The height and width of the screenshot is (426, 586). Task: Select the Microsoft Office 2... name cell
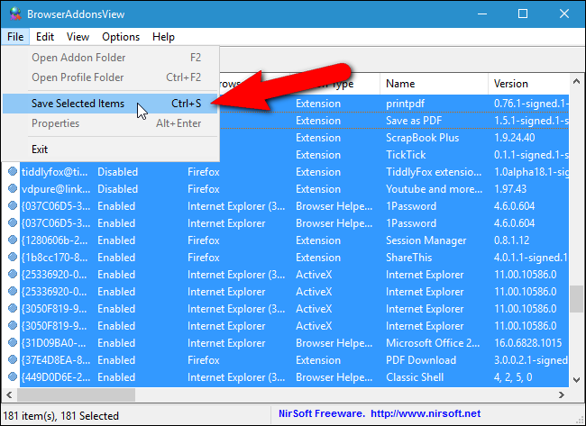pyautogui.click(x=433, y=343)
